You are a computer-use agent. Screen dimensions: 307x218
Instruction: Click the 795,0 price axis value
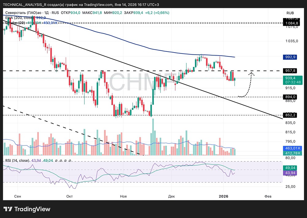290,142
